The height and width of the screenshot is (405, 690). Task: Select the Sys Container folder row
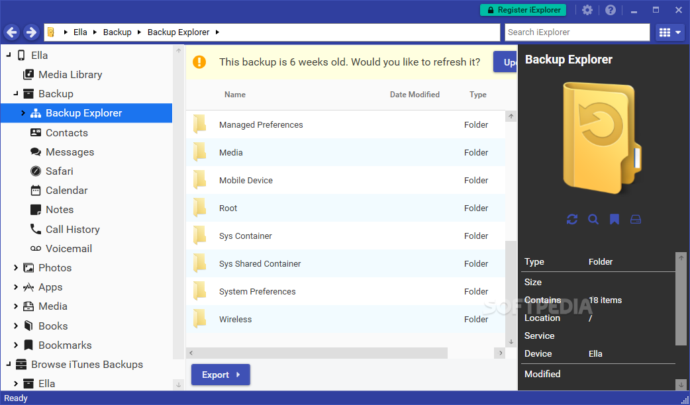346,236
